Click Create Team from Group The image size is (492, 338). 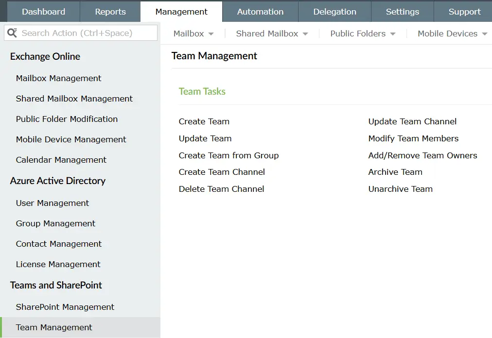point(228,155)
